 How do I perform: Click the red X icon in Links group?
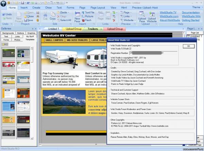(x=114, y=20)
